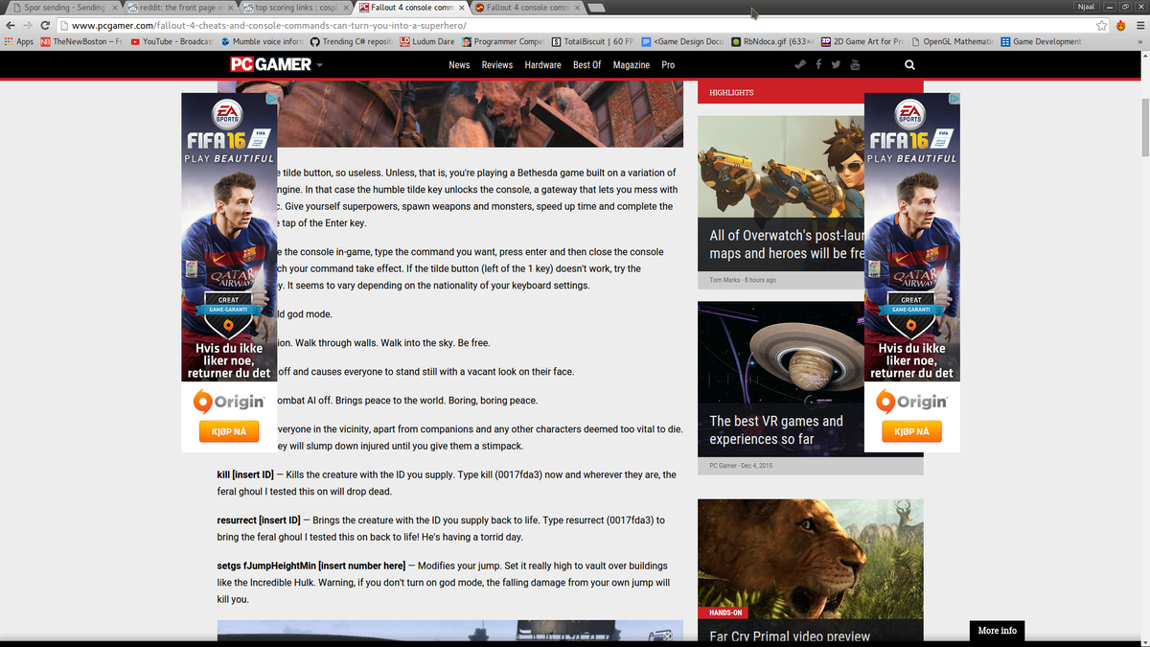The width and height of the screenshot is (1150, 647).
Task: Open the Hardware section in site nav
Action: 542,65
